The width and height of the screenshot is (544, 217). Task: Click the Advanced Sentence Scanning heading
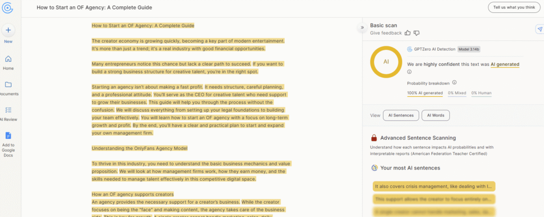tap(418, 138)
